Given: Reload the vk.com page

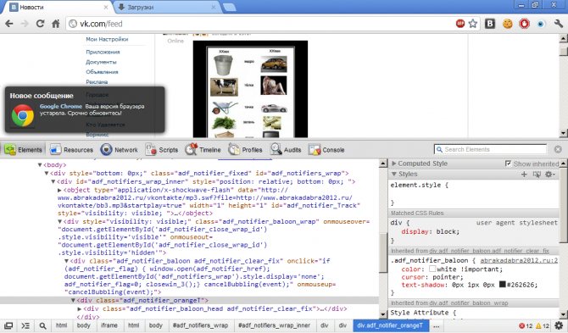Looking at the screenshot, I should pyautogui.click(x=40, y=24).
